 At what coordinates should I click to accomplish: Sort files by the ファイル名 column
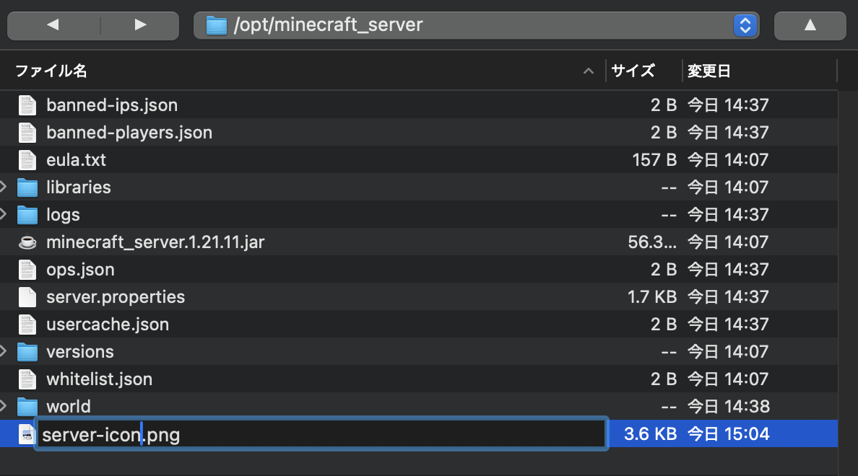[51, 71]
